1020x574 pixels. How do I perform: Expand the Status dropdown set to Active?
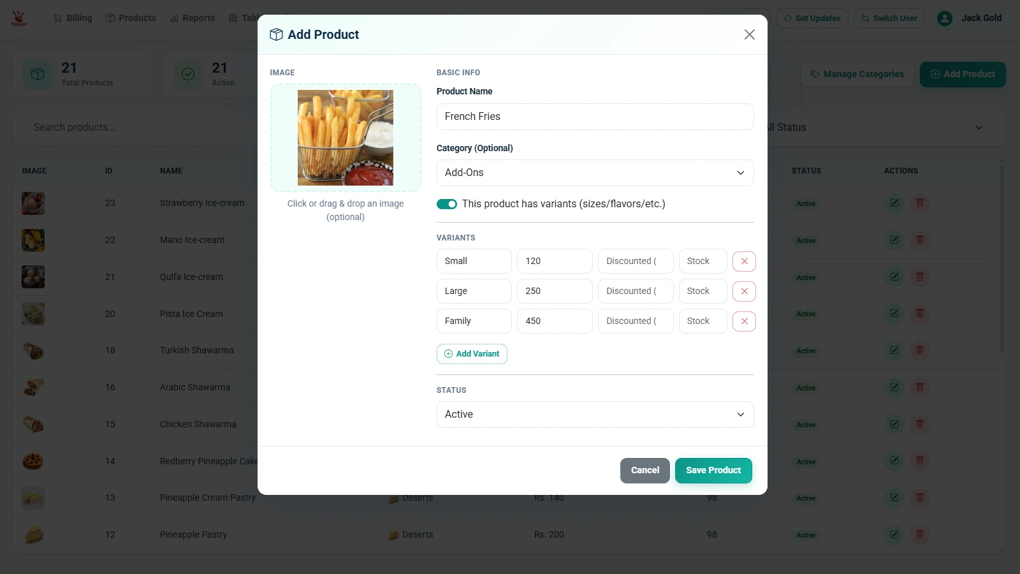pyautogui.click(x=595, y=415)
